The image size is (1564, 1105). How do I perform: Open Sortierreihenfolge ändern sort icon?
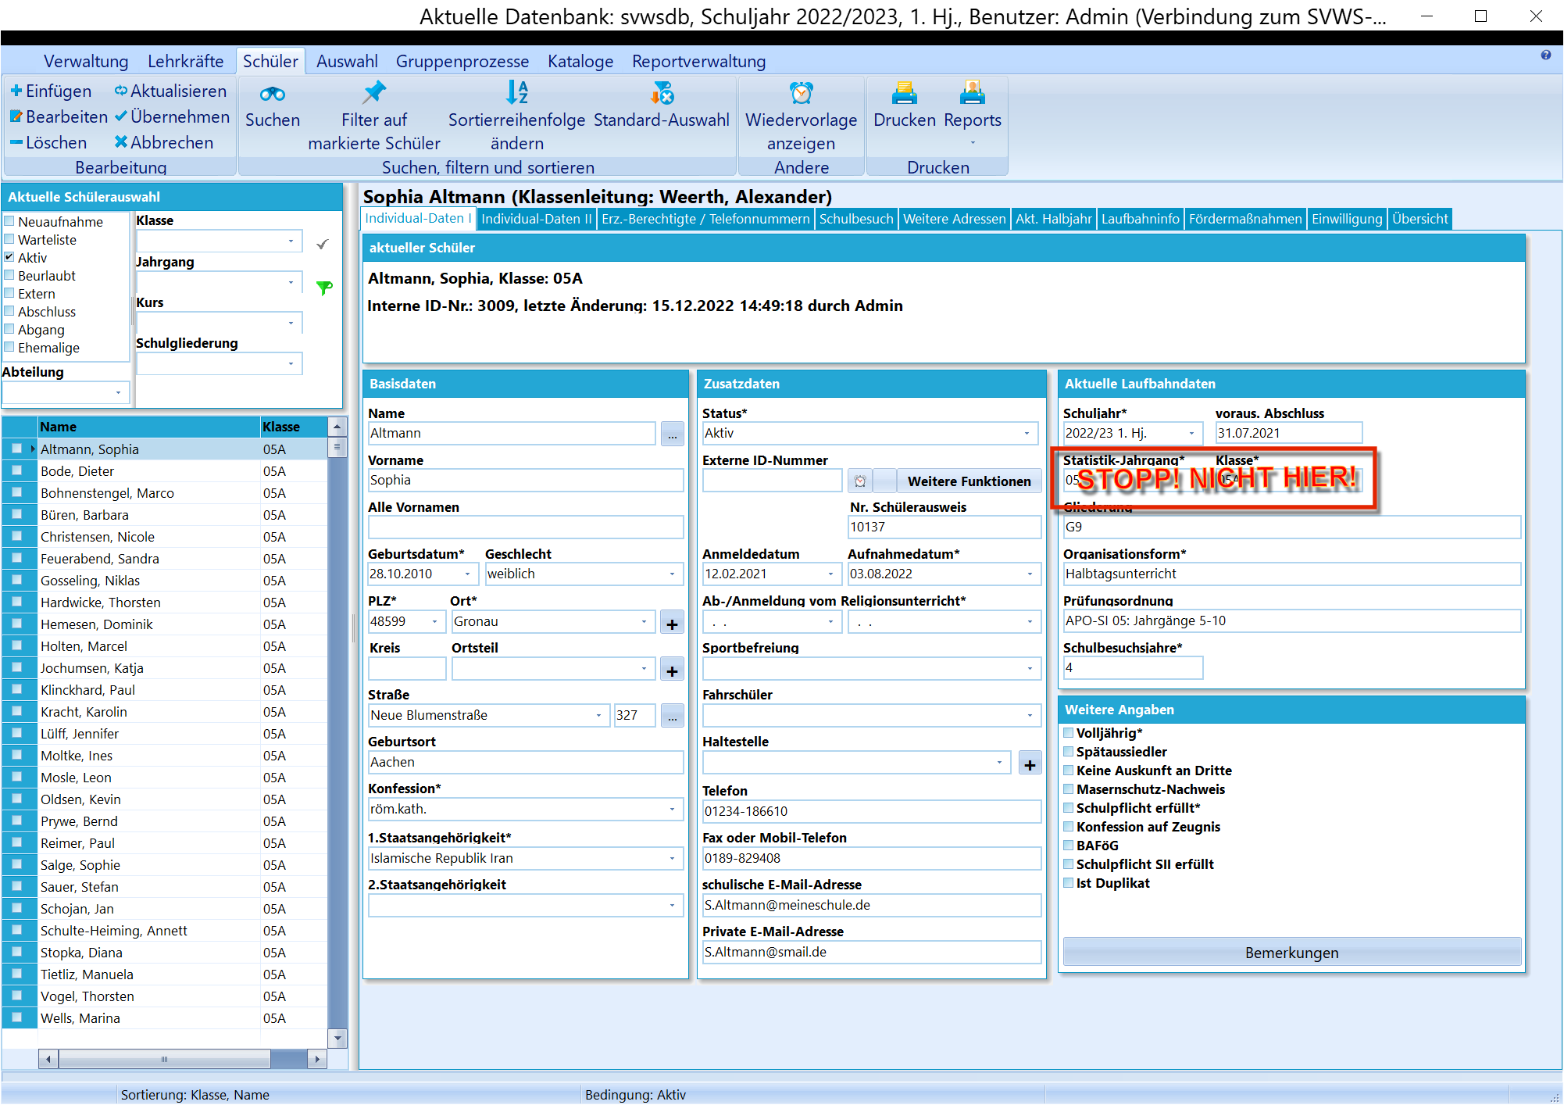517,93
